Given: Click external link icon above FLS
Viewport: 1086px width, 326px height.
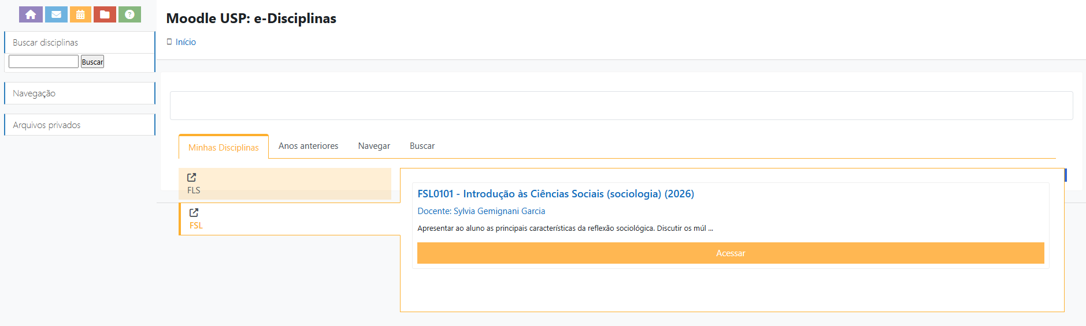Looking at the screenshot, I should point(192,177).
